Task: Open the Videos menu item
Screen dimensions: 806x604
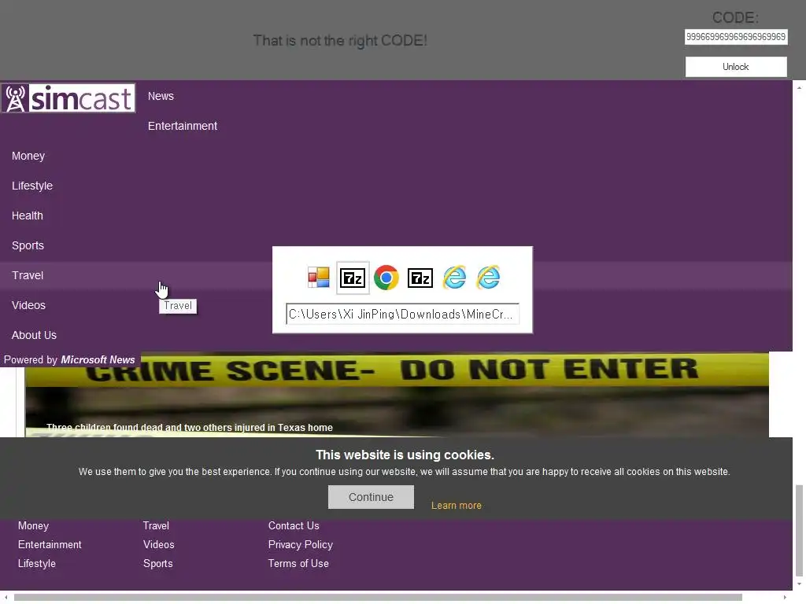Action: 29,305
